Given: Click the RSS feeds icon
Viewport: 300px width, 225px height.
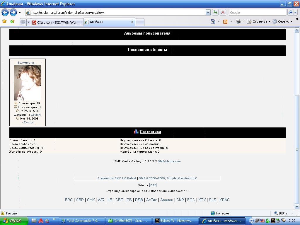Looking at the screenshot, I should click(x=225, y=21).
